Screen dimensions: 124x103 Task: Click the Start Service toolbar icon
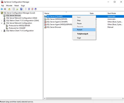point(26,9)
